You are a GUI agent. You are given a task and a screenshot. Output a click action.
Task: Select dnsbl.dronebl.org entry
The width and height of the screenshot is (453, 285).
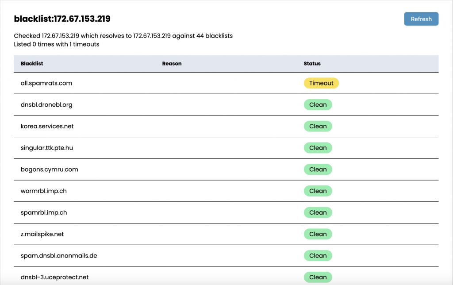pyautogui.click(x=46, y=104)
